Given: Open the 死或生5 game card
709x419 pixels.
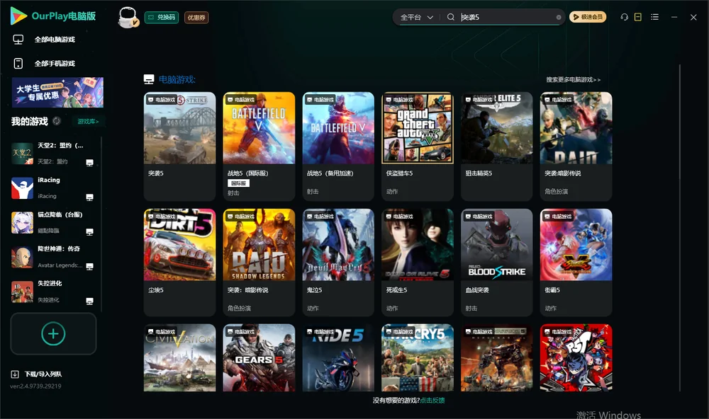Looking at the screenshot, I should click(418, 263).
